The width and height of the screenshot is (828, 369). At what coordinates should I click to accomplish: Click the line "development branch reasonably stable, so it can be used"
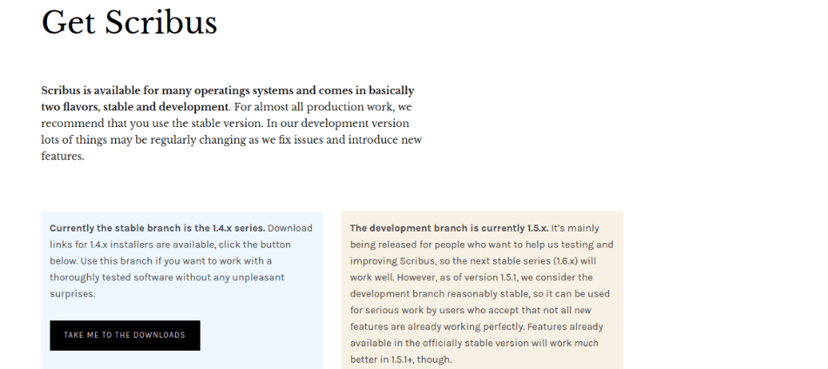point(479,293)
